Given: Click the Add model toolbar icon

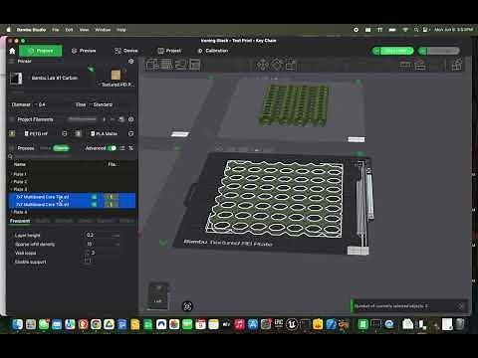Looking at the screenshot, I should click(152, 65).
